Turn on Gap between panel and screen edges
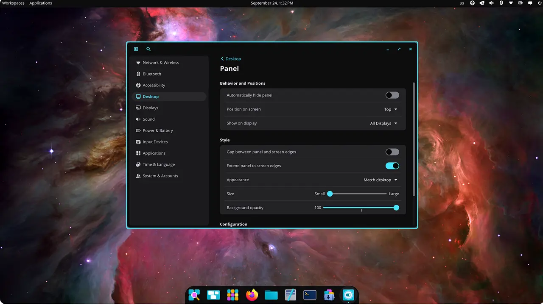This screenshot has width=543, height=305. [x=392, y=152]
